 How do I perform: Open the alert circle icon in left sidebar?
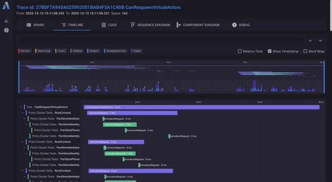click(x=6, y=30)
